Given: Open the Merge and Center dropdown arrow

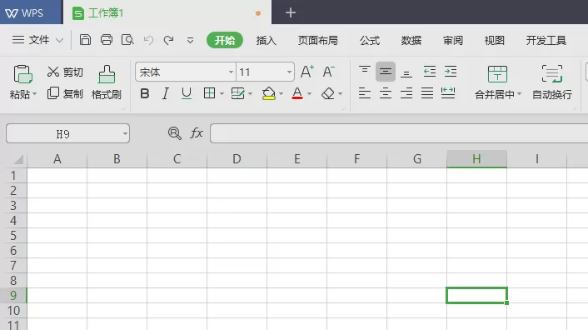Looking at the screenshot, I should point(520,93).
